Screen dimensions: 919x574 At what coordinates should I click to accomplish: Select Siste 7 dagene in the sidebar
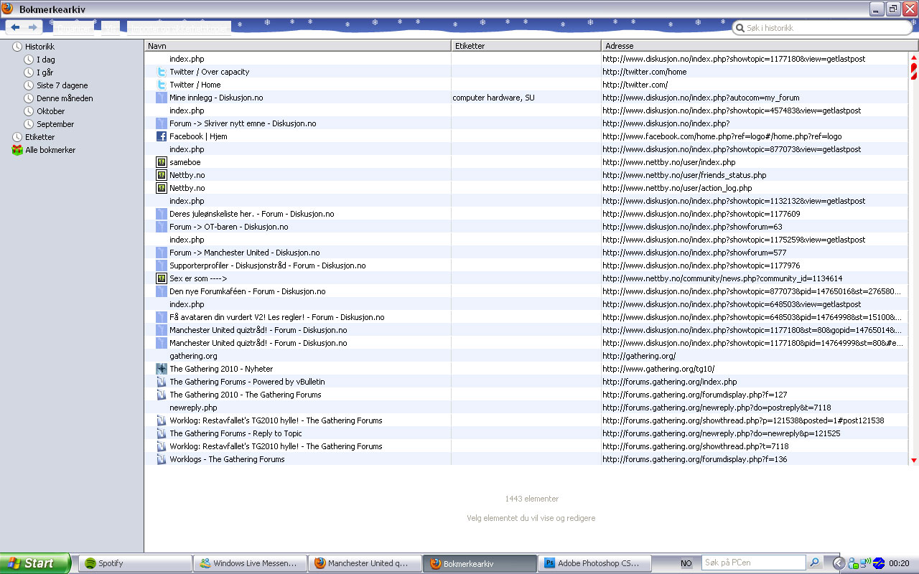coord(62,85)
